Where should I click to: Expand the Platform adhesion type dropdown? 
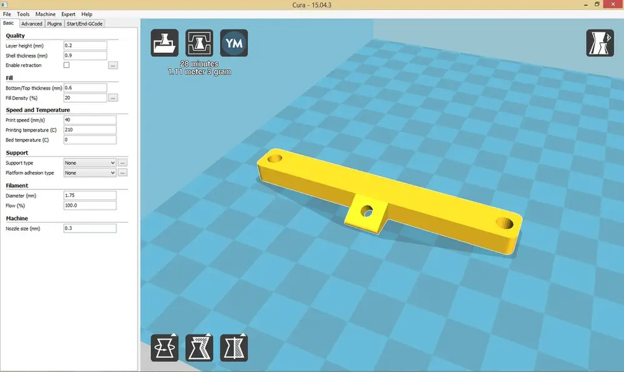(90, 173)
